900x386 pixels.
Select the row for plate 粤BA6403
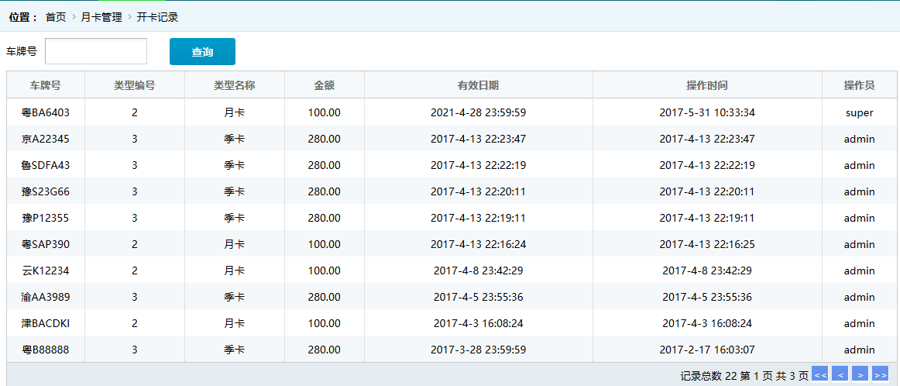[46, 112]
